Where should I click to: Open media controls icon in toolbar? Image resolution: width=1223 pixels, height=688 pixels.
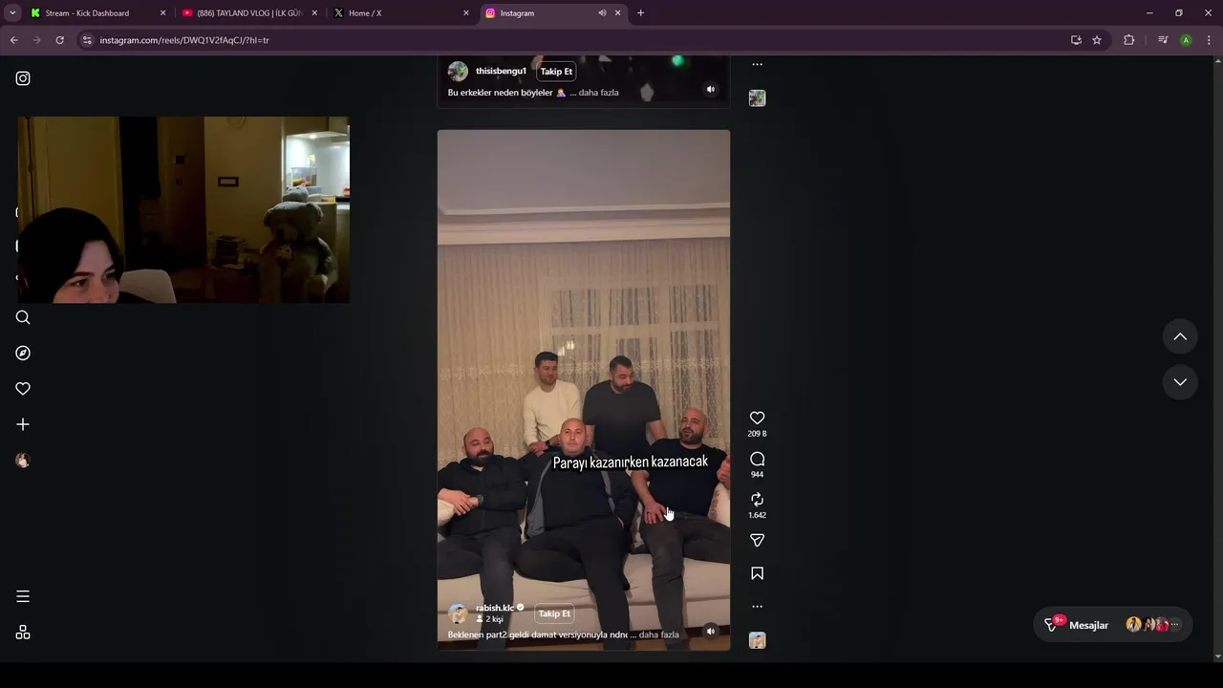[x=1163, y=40]
